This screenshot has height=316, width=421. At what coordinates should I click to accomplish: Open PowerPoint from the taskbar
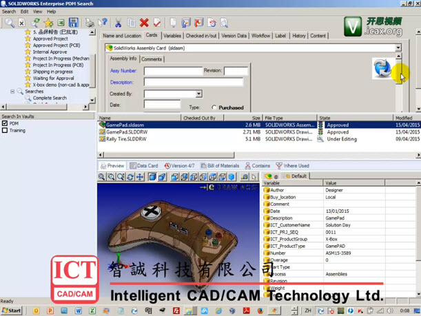(50, 310)
